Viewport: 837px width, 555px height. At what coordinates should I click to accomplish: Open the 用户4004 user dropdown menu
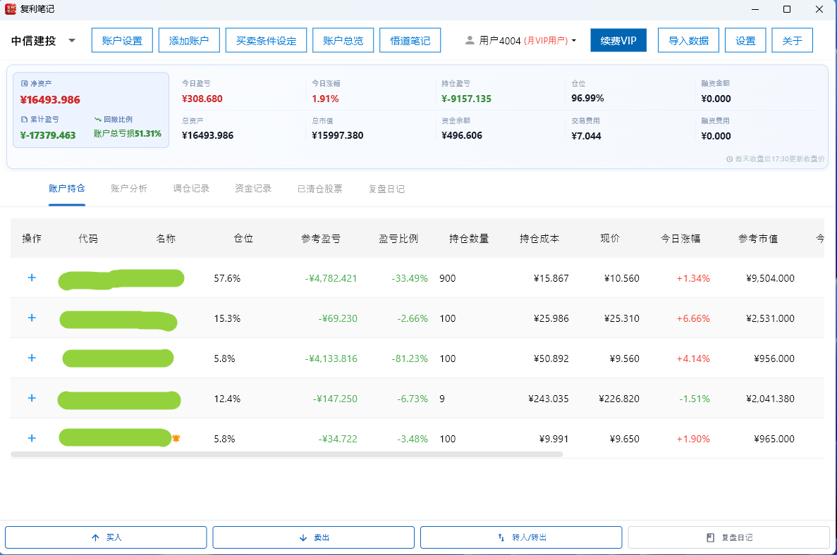click(x=574, y=41)
